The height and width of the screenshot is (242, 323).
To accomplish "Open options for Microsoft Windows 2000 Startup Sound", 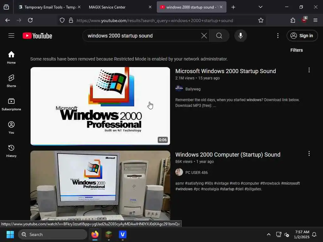I will click(309, 70).
